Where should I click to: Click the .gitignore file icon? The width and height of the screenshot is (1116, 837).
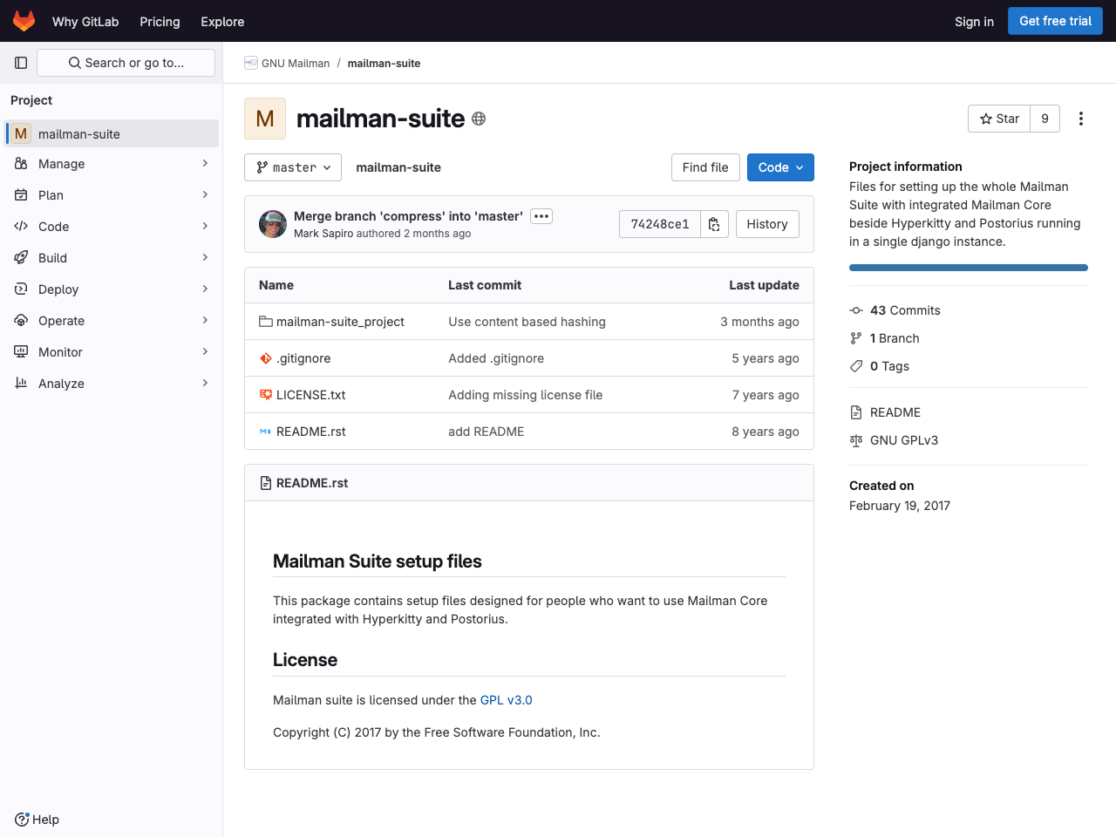(x=266, y=358)
